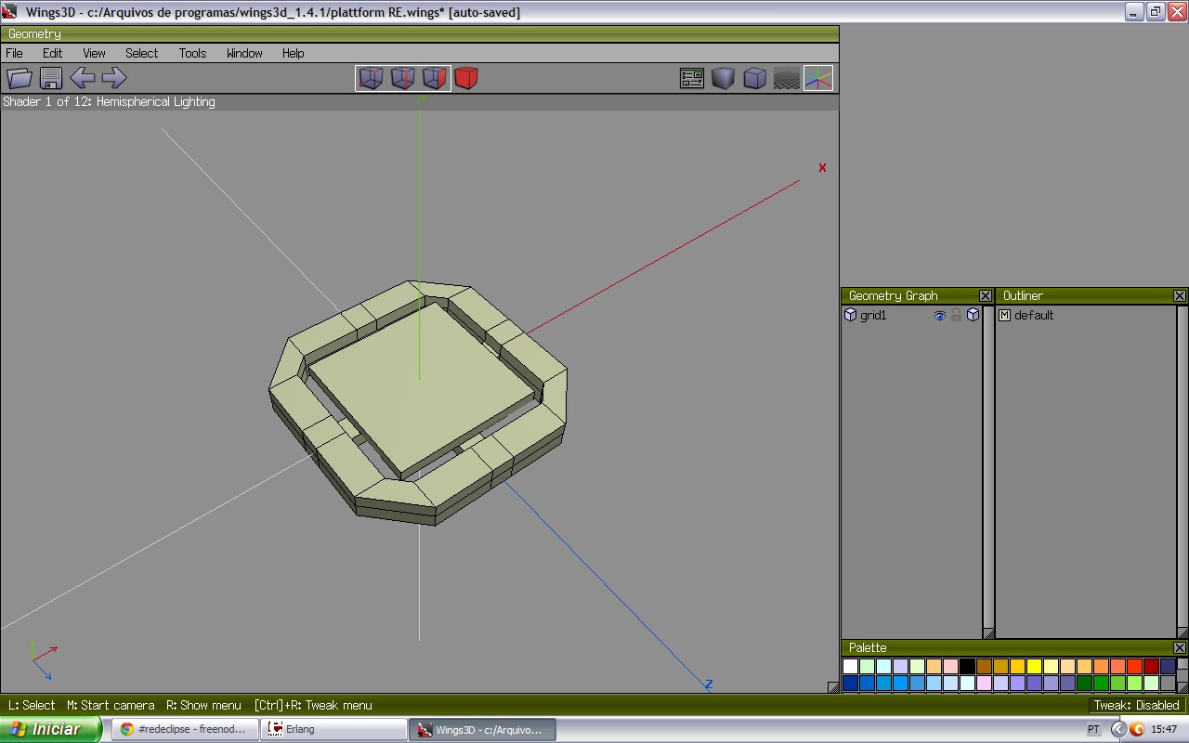Close the Outliner panel

(x=1179, y=295)
